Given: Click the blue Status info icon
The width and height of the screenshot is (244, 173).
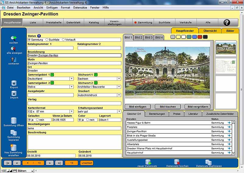Looking at the screenshot, I should point(39,36).
